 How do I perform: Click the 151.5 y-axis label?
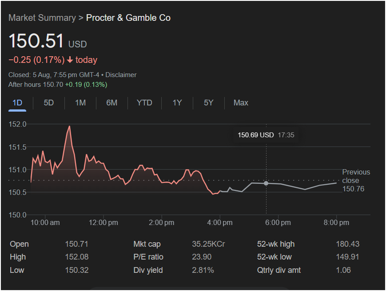click(x=17, y=147)
